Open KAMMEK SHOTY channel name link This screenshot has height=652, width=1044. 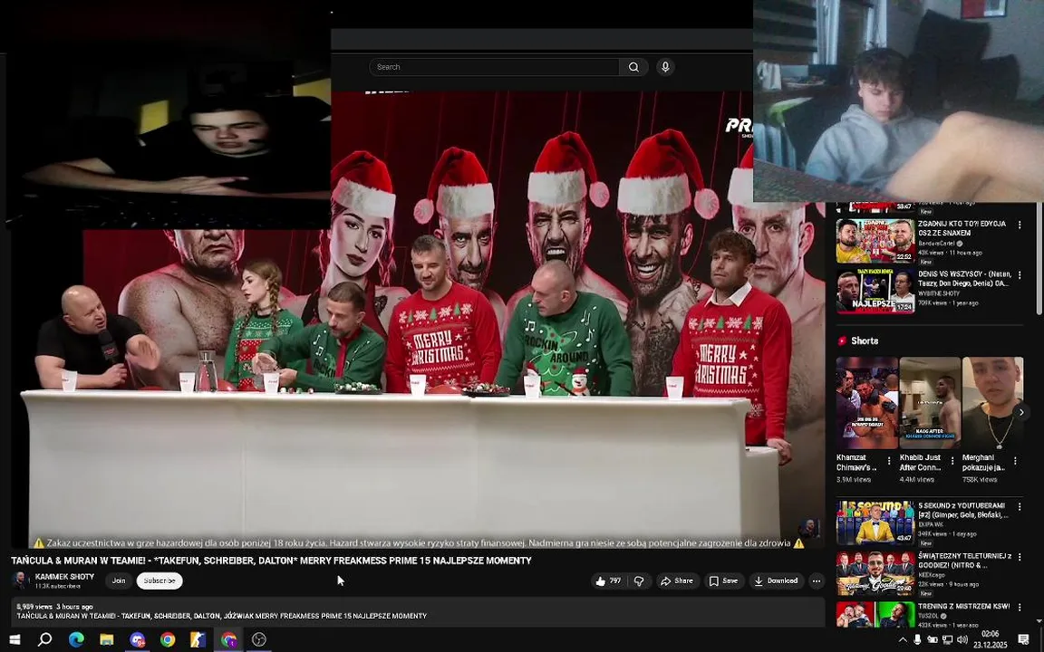(64, 577)
